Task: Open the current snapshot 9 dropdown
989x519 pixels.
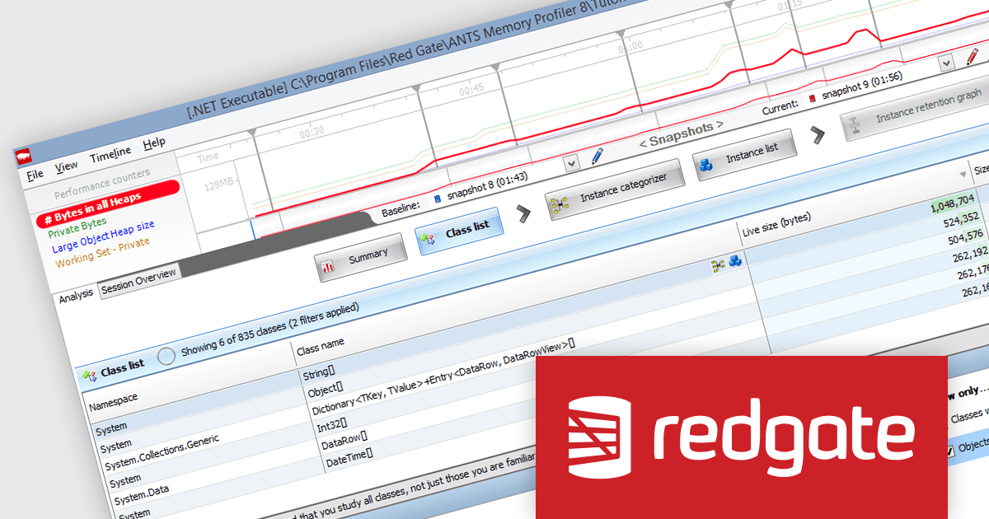Action: (x=946, y=62)
